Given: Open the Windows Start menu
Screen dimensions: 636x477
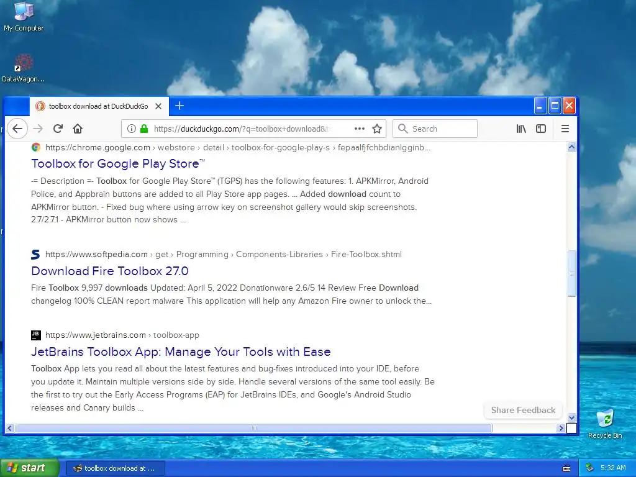Looking at the screenshot, I should point(30,468).
